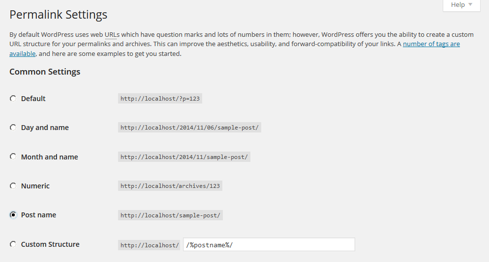
Task: Click the underlined URLs abbreviation in the intro
Action: [113, 35]
